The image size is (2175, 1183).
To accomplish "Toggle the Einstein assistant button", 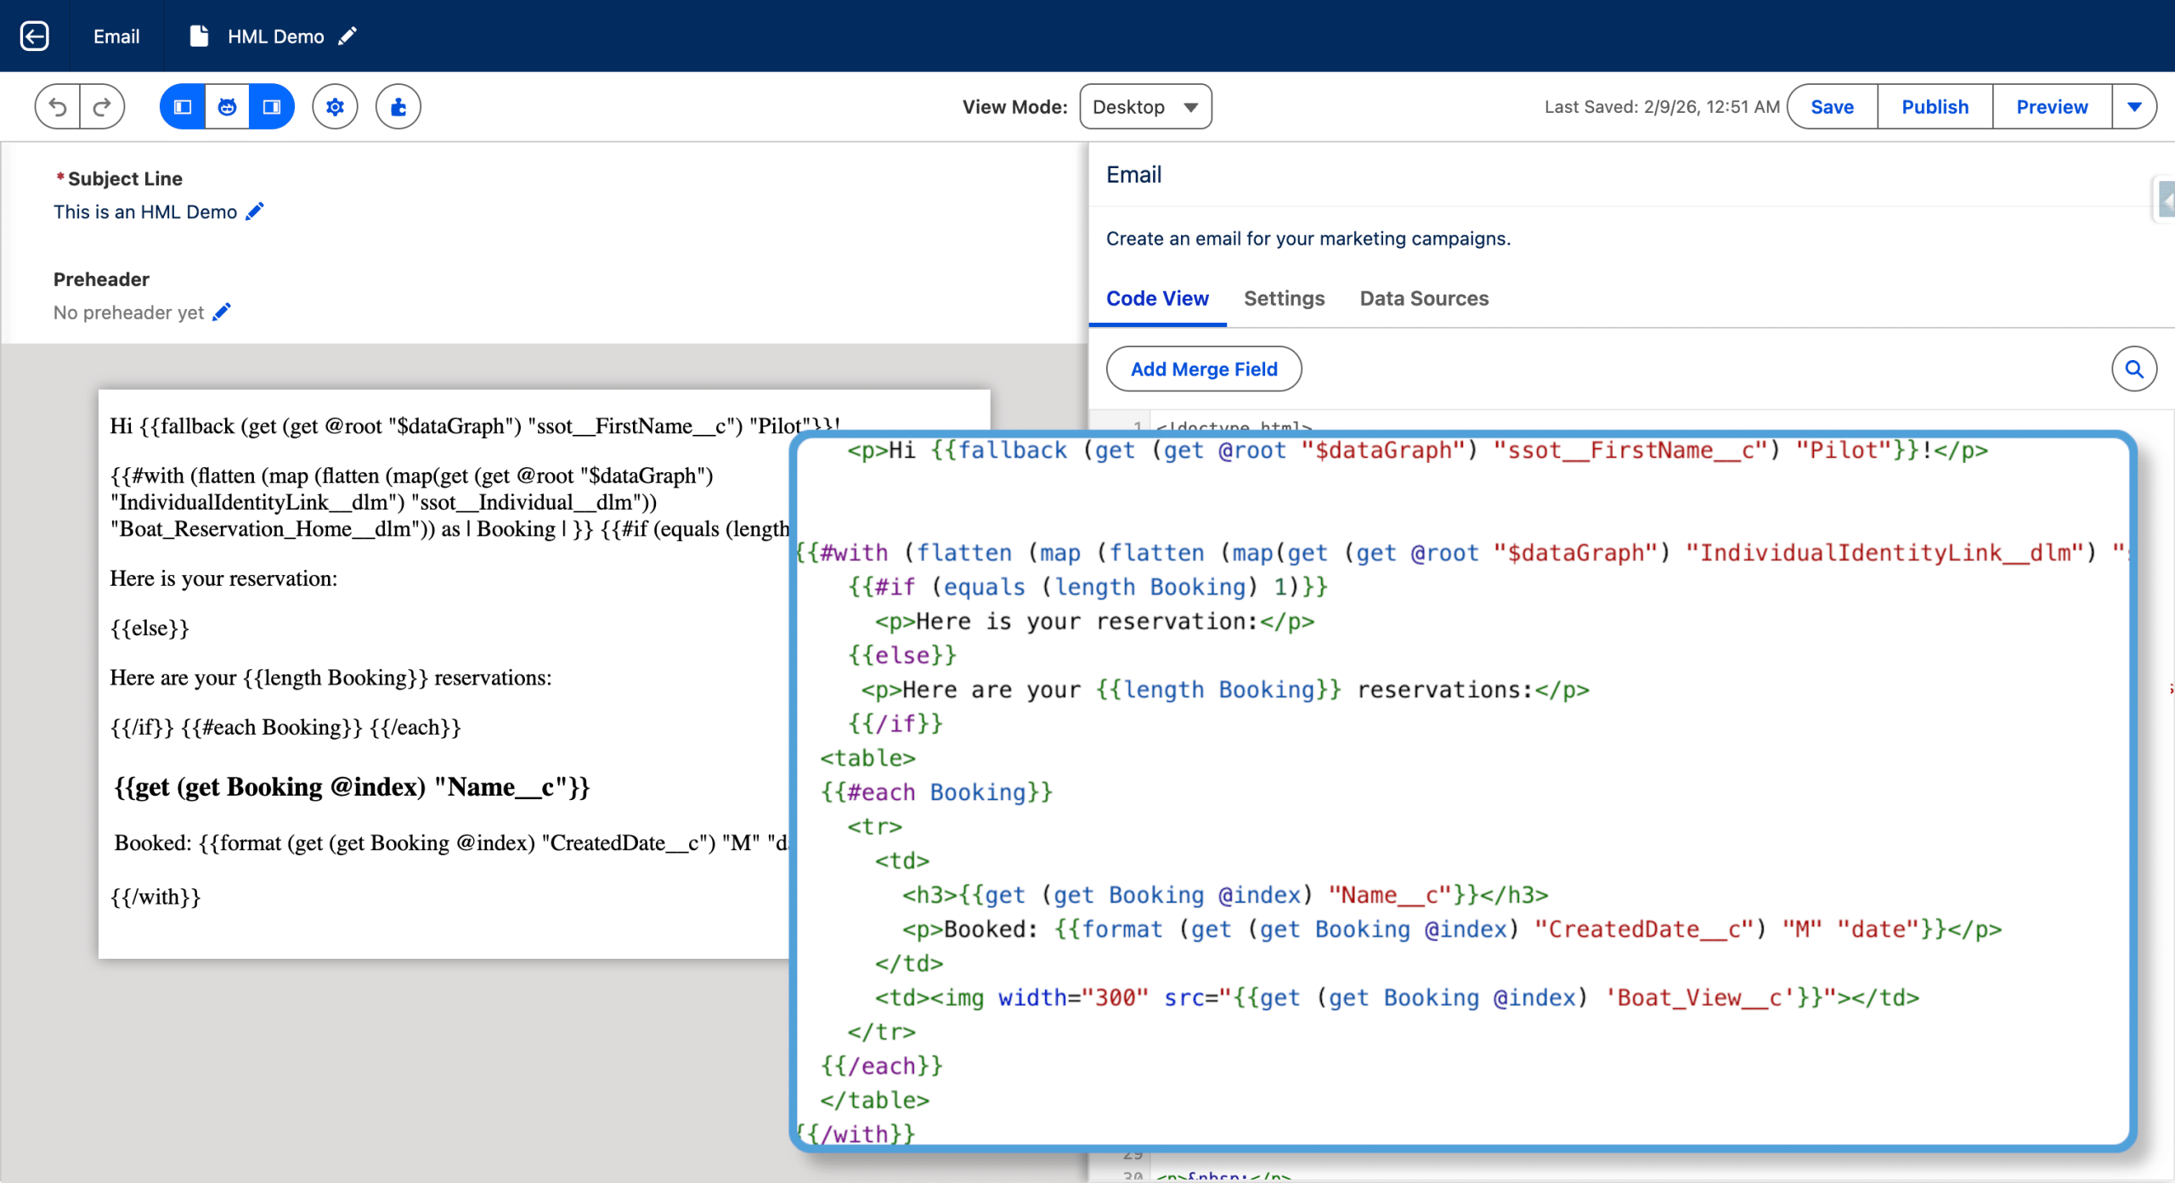I will coord(227,107).
